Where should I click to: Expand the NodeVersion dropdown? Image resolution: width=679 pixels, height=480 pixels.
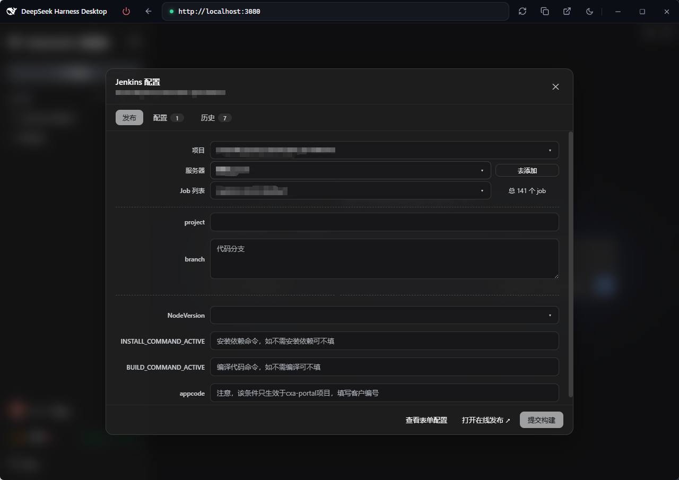click(385, 315)
